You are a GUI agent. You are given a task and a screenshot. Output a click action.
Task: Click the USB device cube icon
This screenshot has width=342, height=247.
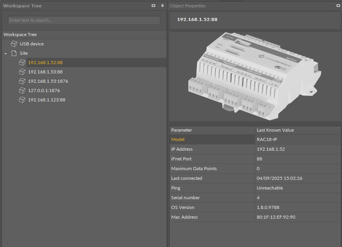14,44
